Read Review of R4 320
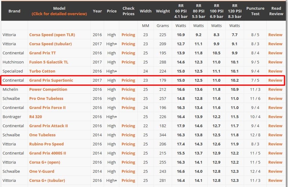 tap(275, 117)
